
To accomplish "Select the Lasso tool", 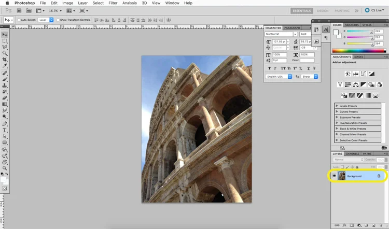I will pyautogui.click(x=5, y=47).
